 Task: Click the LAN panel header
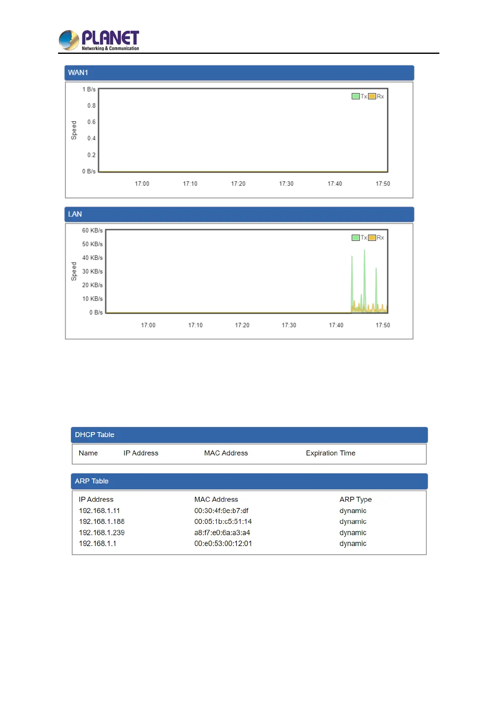239,214
